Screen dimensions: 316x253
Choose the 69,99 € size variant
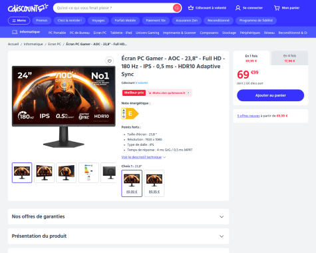132,183
